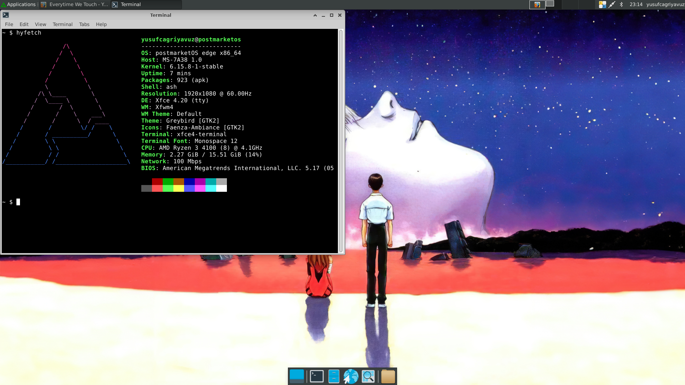The image size is (685, 385).
Task: Open the yusufcagriyavuz user menu
Action: tap(665, 4)
